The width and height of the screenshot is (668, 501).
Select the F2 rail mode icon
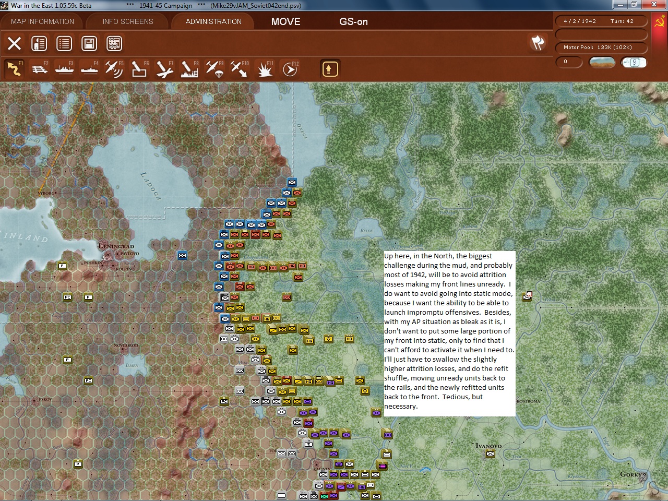(39, 68)
